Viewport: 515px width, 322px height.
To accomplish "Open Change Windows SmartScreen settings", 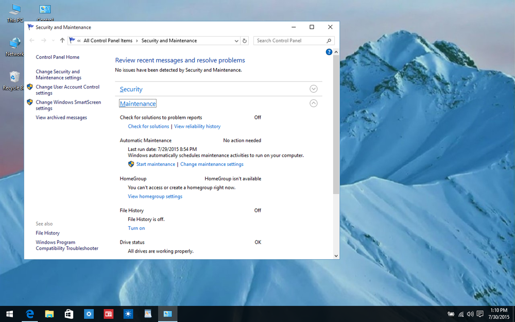I will click(x=68, y=105).
